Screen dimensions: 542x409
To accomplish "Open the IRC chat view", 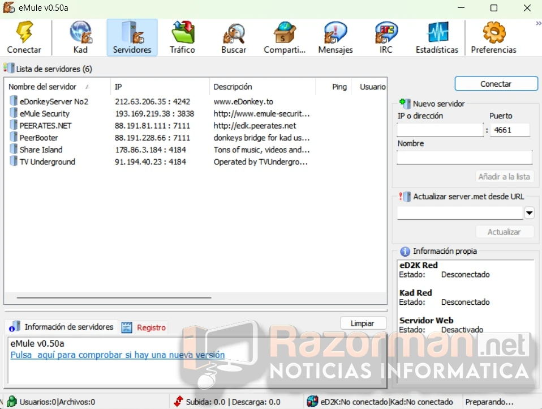I will point(386,37).
